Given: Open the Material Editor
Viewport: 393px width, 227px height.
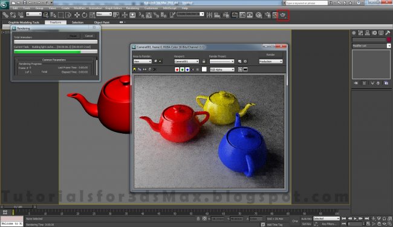Looking at the screenshot, I should (x=259, y=15).
